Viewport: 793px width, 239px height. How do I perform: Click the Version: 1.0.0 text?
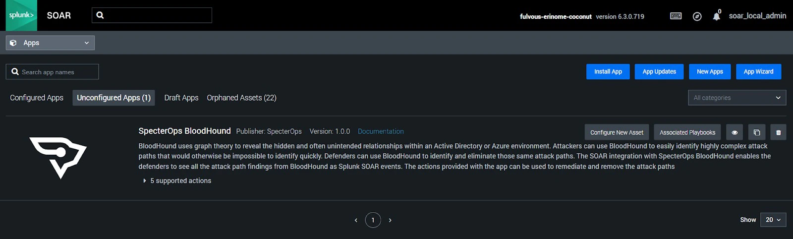point(330,131)
